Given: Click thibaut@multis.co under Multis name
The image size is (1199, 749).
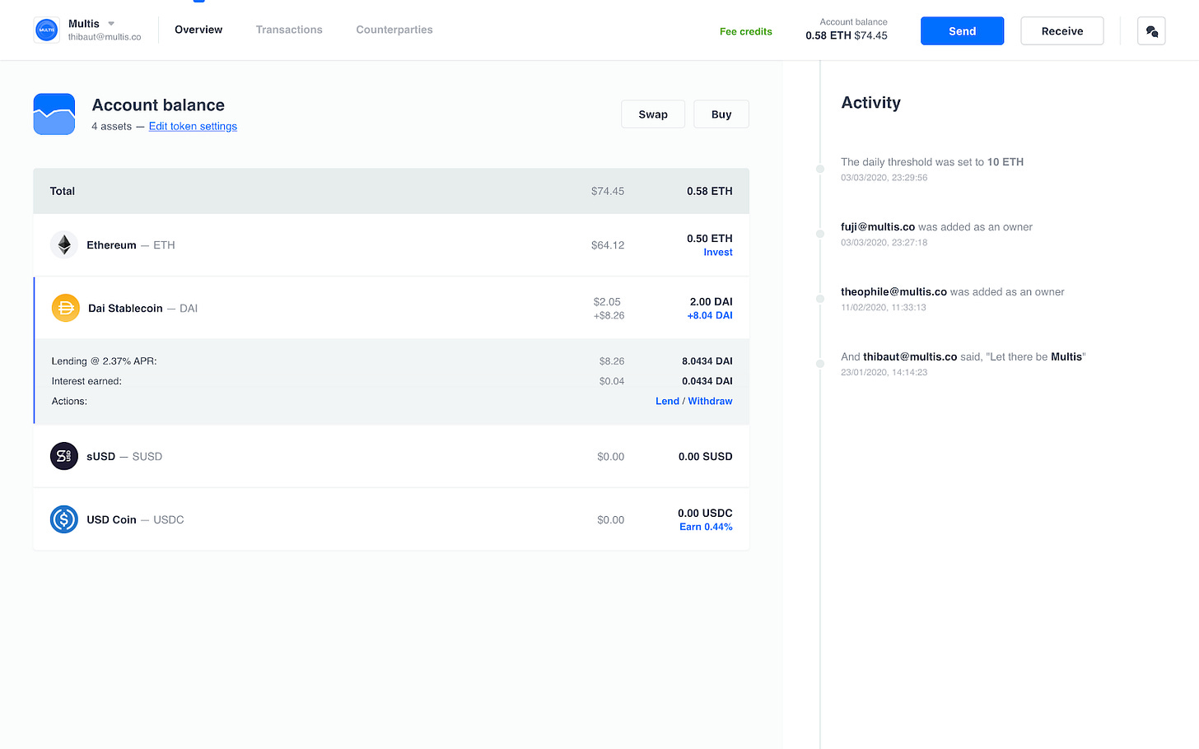Looking at the screenshot, I should 105,37.
